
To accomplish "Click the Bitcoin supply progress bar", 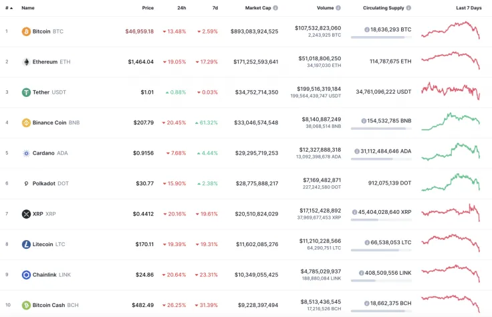I will click(381, 37).
